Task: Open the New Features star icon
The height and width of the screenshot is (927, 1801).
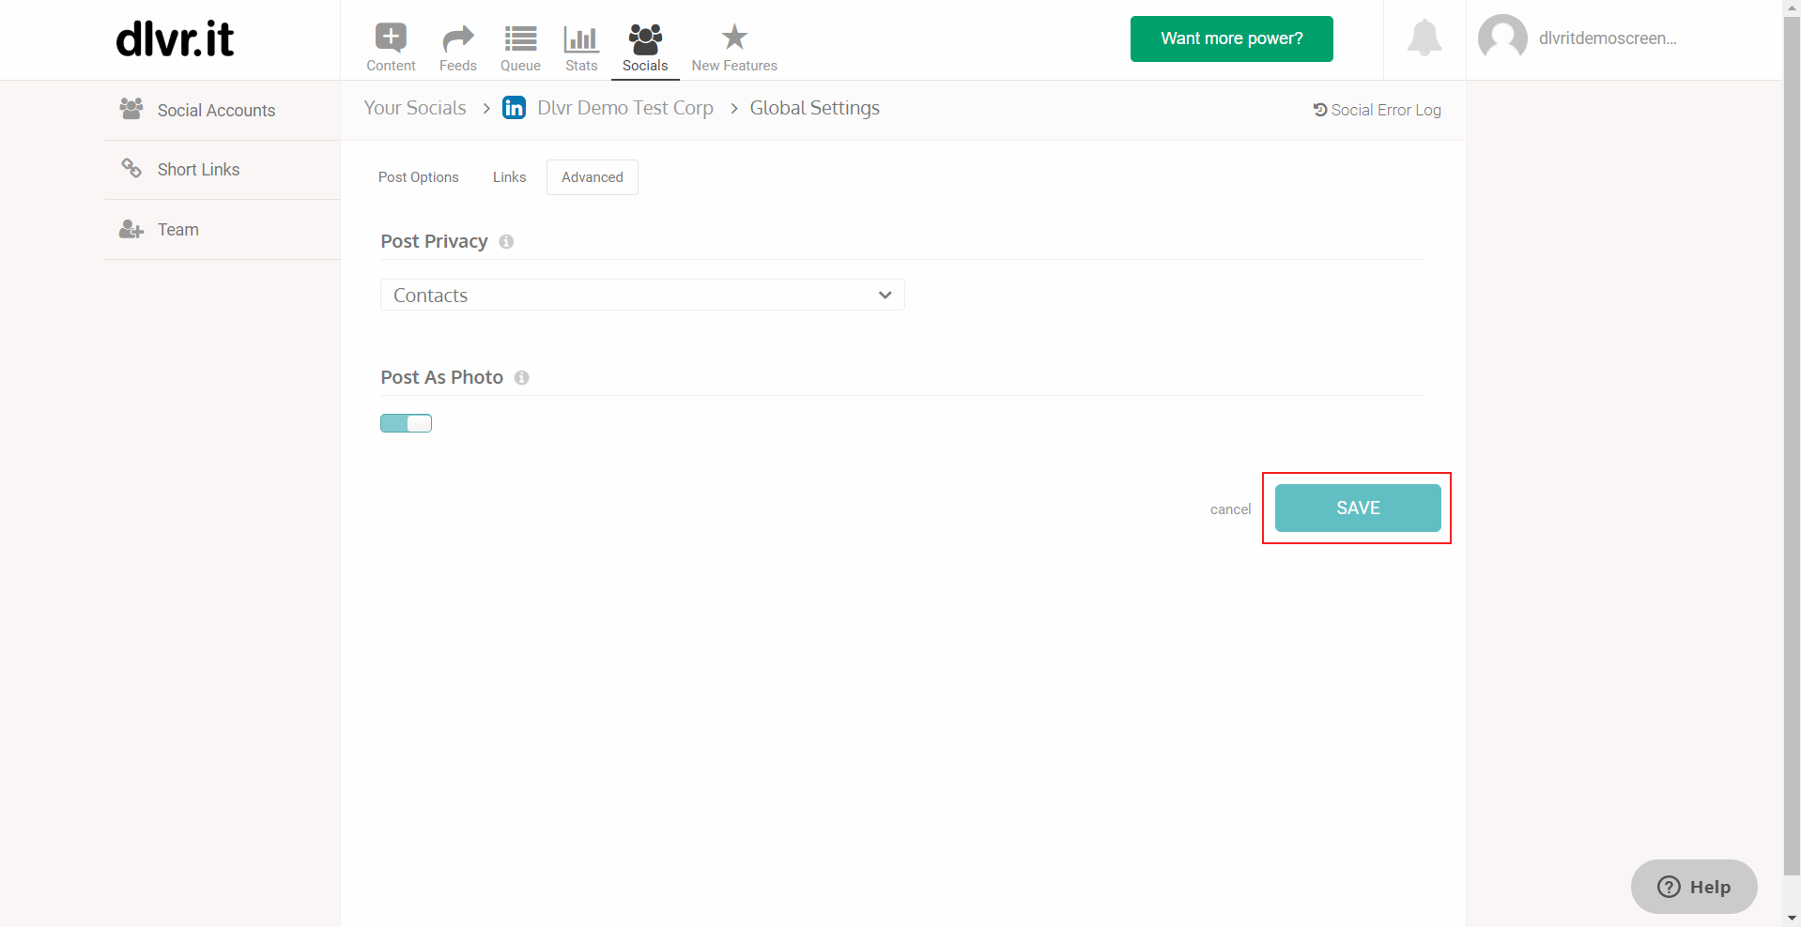Action: (734, 38)
